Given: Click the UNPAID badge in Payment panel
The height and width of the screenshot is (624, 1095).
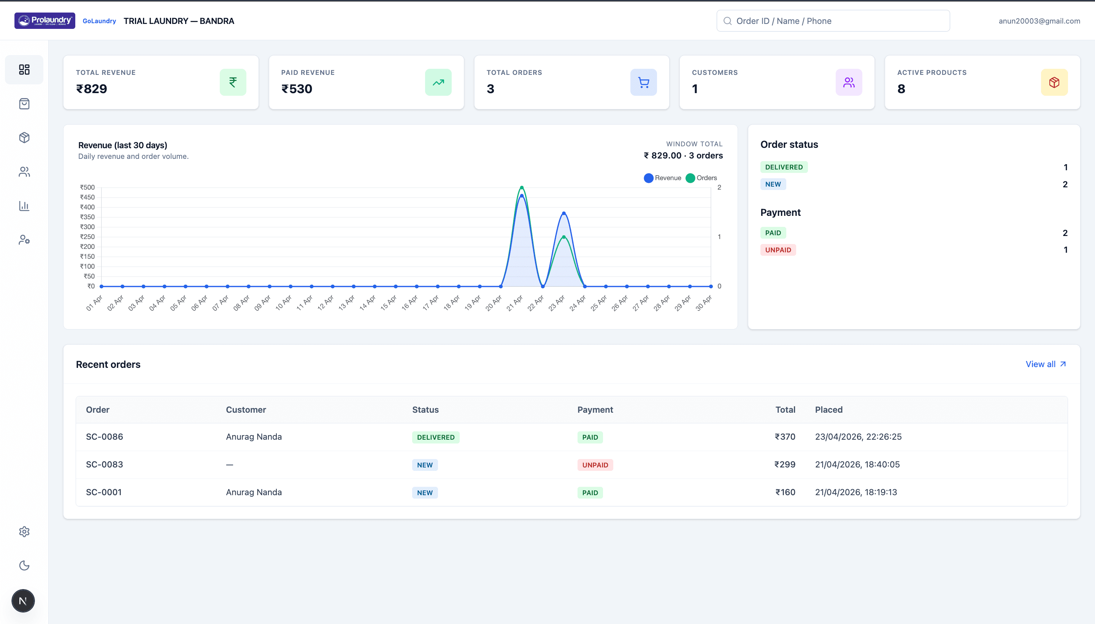Looking at the screenshot, I should pyautogui.click(x=778, y=250).
